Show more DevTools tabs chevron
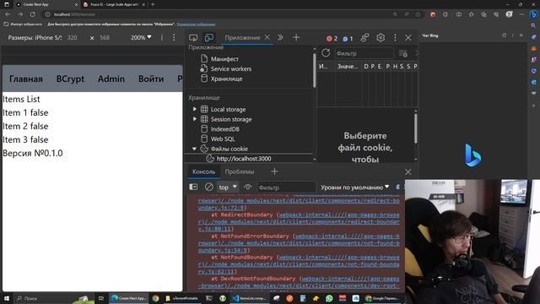 pyautogui.click(x=280, y=37)
